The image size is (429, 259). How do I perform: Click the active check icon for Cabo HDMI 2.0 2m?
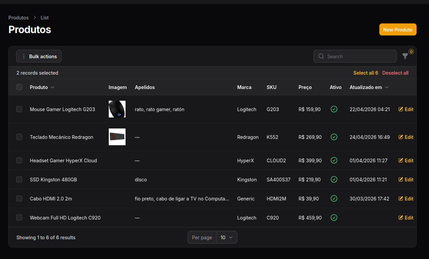(x=334, y=198)
